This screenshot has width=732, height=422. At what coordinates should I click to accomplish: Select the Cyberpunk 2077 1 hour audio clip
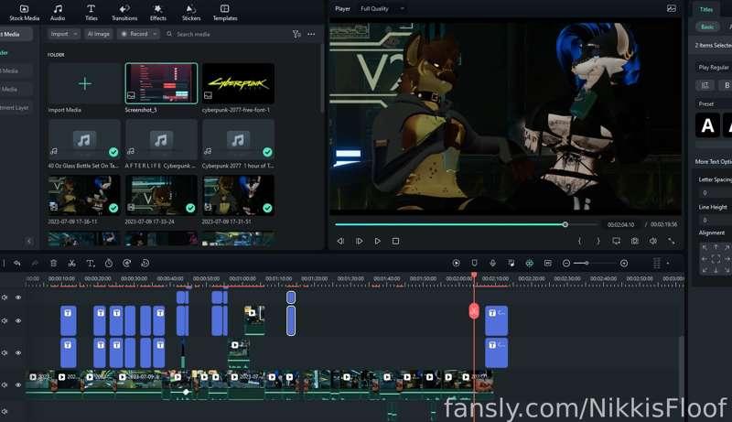coord(238,139)
